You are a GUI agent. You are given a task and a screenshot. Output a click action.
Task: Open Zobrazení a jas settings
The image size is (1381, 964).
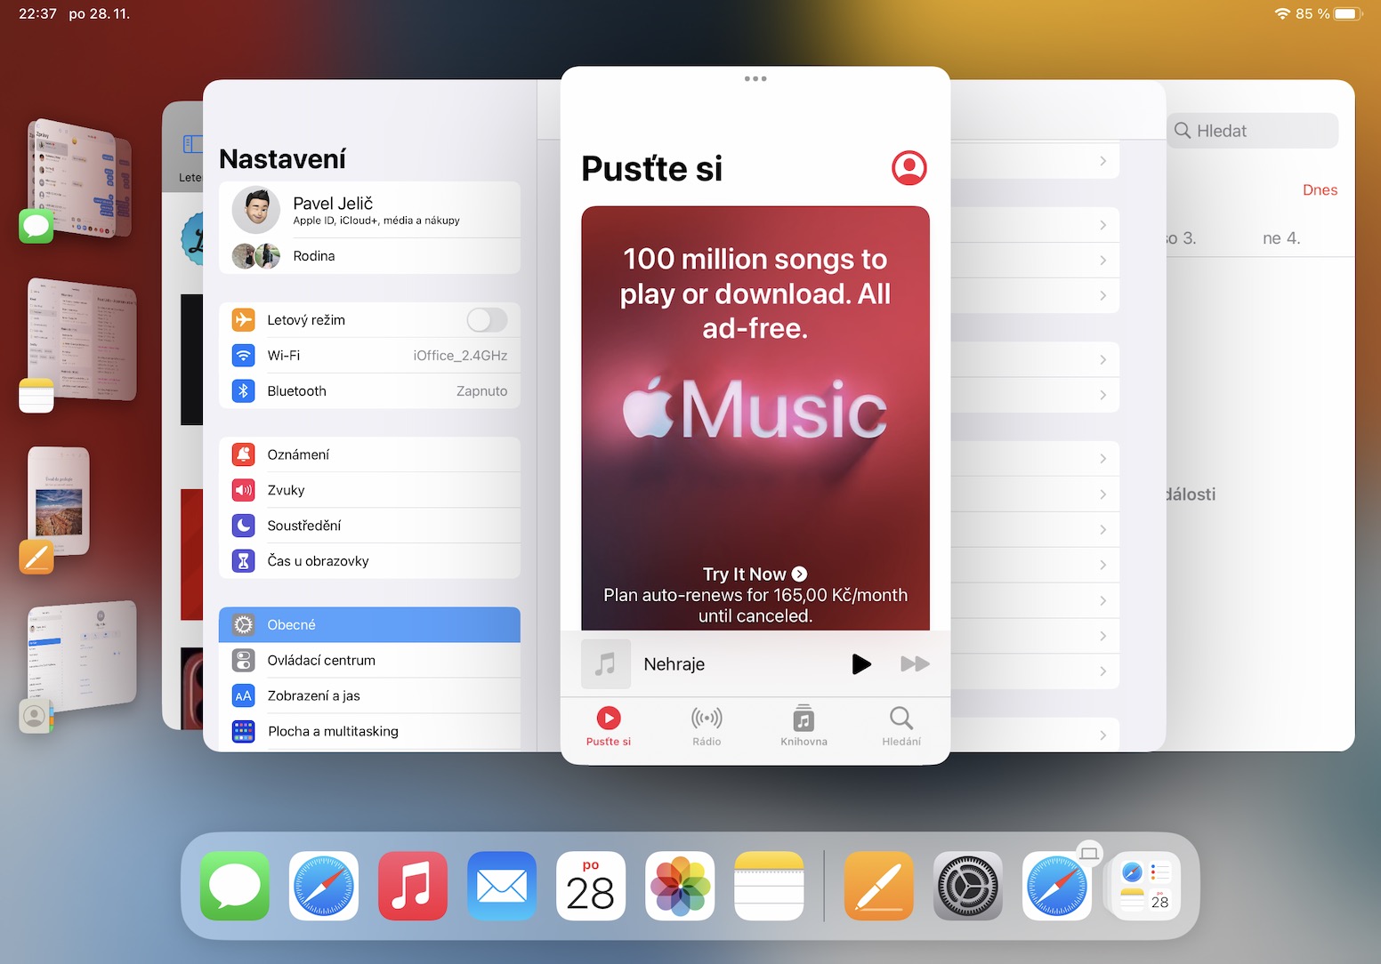(369, 696)
